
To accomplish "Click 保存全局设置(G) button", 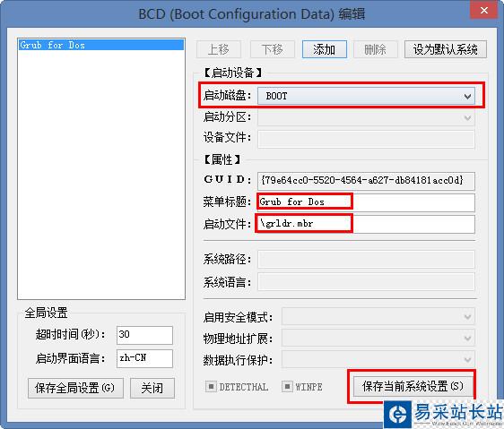I will click(75, 388).
